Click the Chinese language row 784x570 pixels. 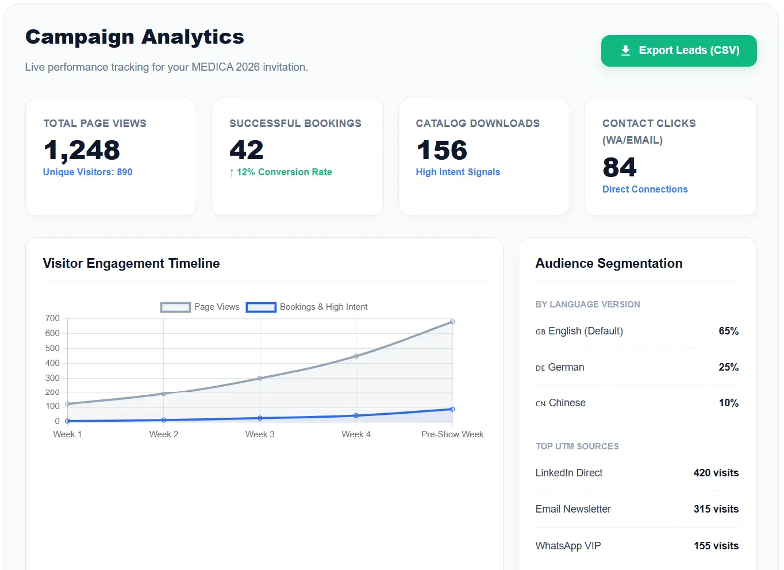click(637, 403)
